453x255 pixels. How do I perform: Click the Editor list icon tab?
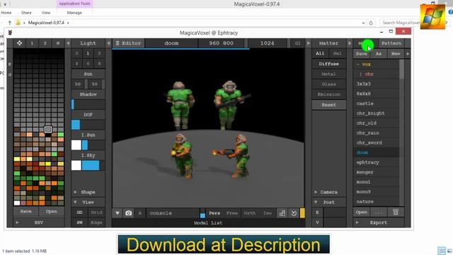(x=128, y=43)
